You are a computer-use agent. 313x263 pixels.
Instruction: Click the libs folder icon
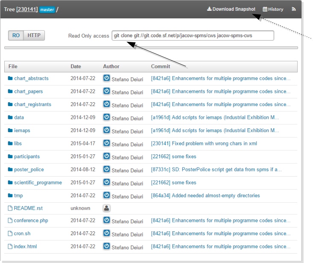[x=10, y=143]
